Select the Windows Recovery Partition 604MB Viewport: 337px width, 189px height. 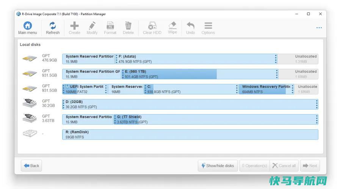(x=266, y=89)
